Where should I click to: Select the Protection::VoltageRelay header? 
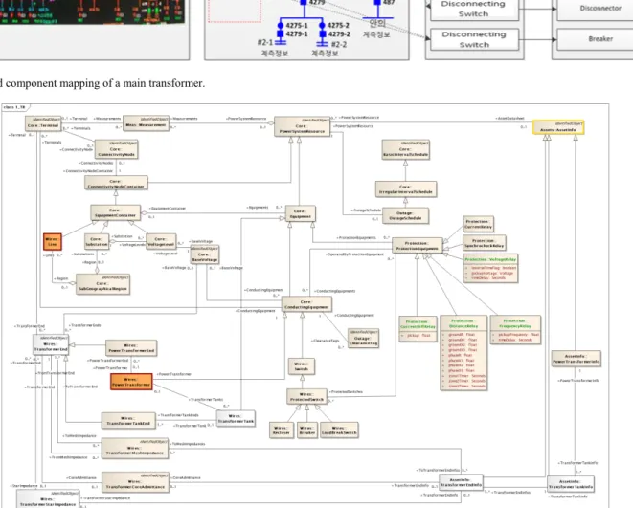point(490,259)
